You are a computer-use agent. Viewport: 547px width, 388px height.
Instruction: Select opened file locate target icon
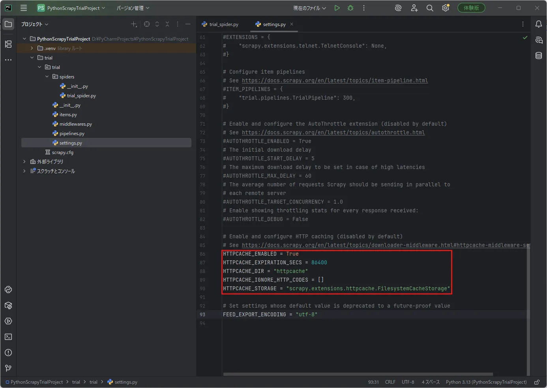[x=147, y=24]
